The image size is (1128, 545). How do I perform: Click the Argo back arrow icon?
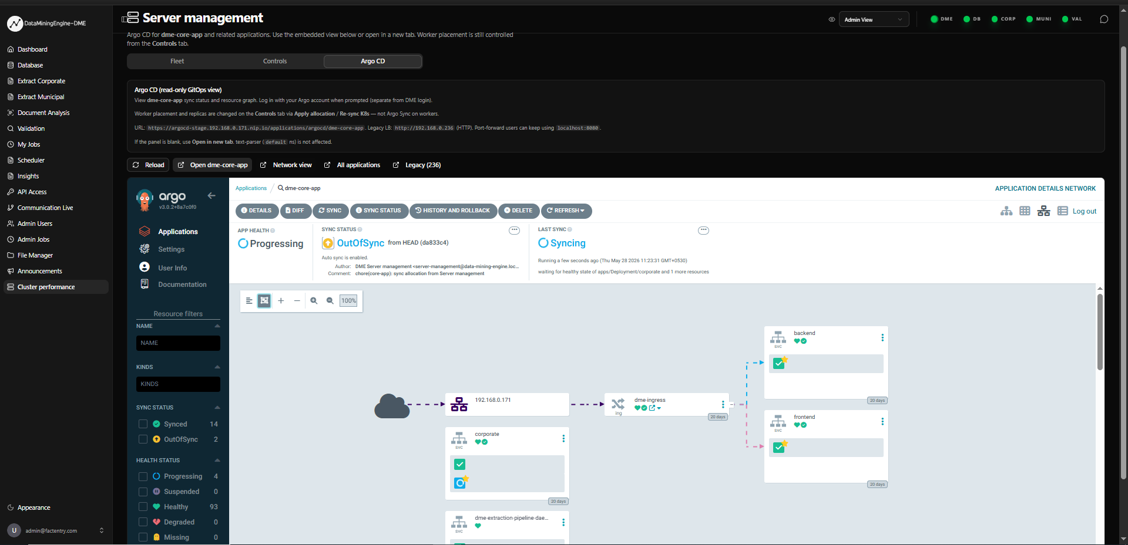[211, 195]
